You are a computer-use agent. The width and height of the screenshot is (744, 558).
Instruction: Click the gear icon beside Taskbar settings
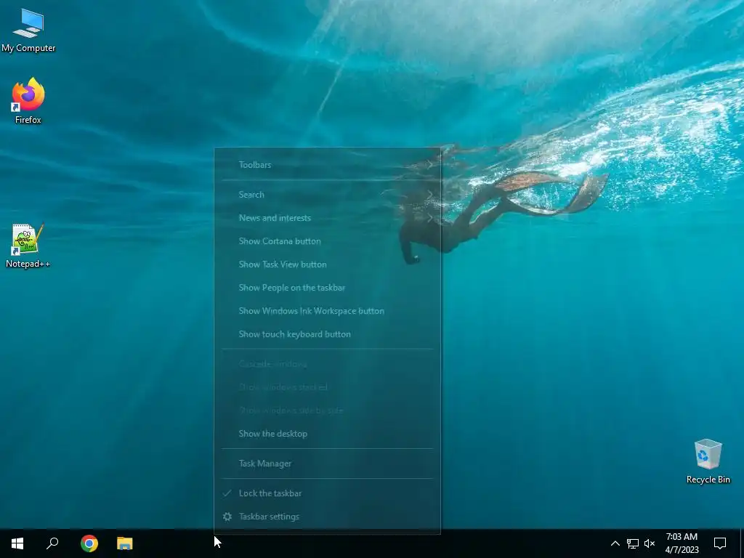click(227, 517)
